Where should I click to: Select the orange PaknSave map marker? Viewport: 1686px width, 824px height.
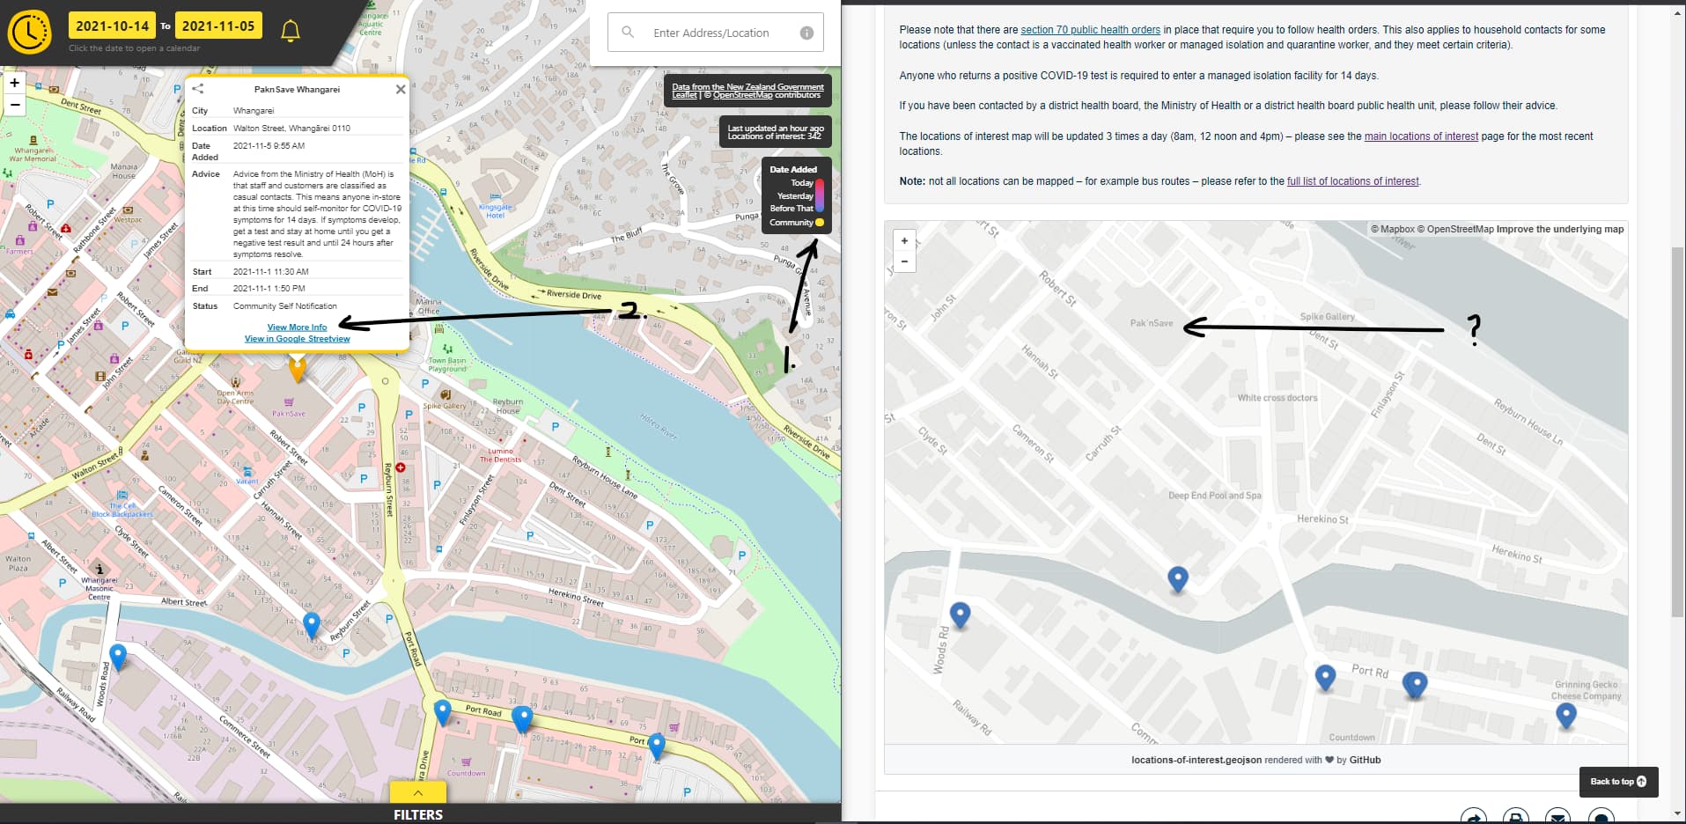pos(298,368)
